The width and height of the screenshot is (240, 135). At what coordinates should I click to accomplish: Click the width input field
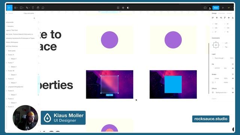216,28
